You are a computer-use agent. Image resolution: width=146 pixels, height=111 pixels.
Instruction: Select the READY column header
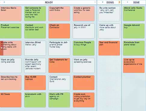(49, 2)
